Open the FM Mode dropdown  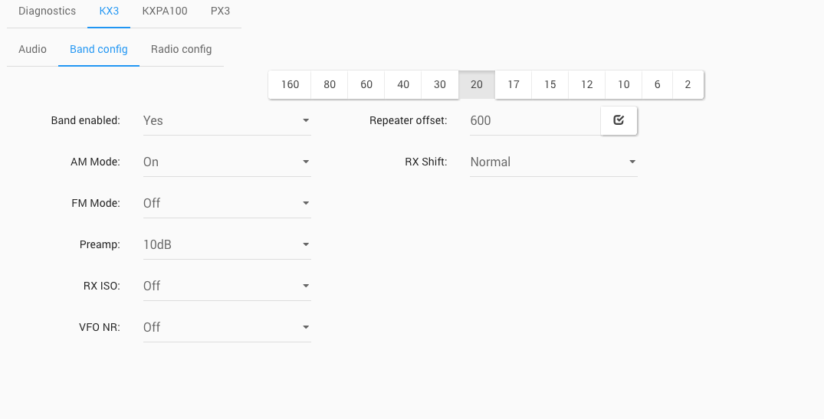[227, 204]
